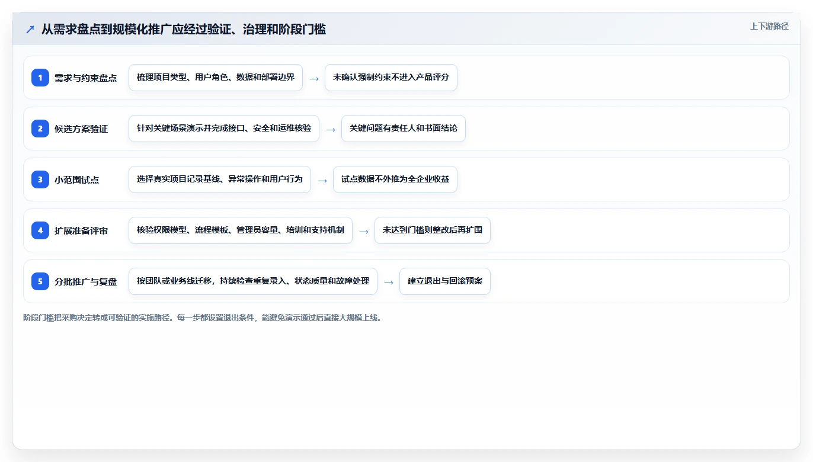
Task: Select the 候选方案验证 step title
Action: point(81,129)
